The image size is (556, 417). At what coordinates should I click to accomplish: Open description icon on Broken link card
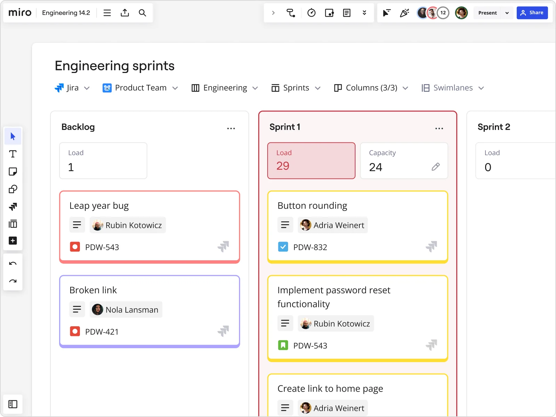(77, 309)
